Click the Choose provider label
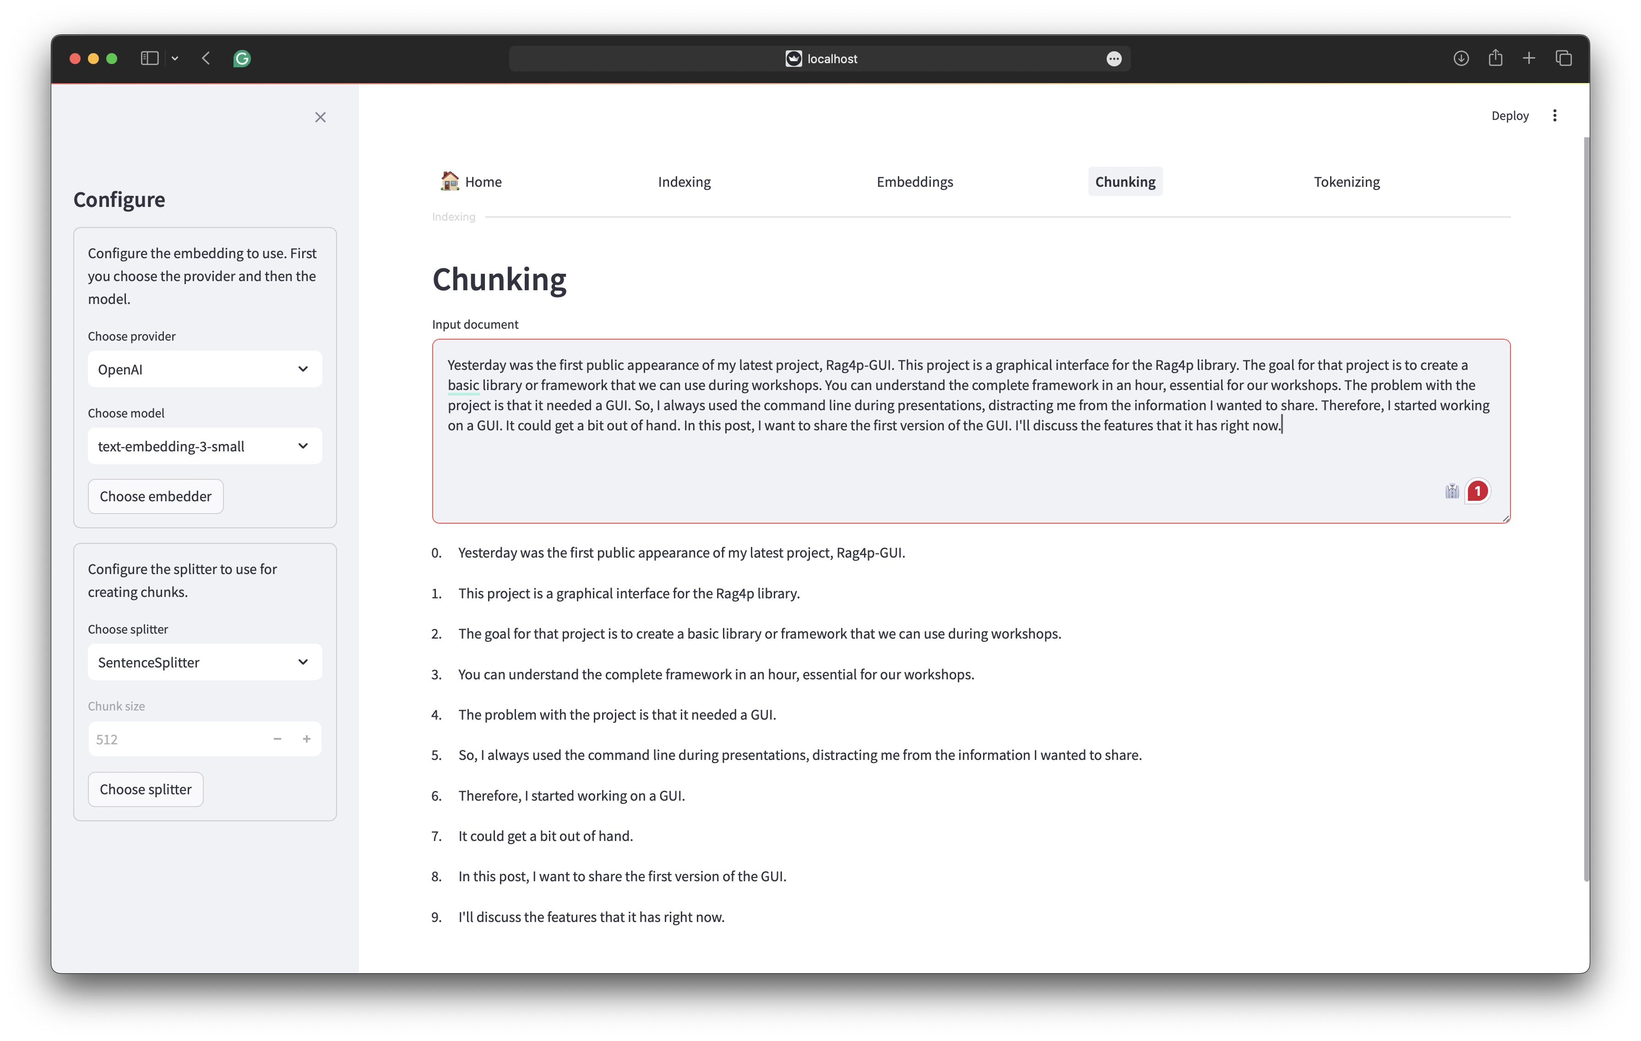Screen dimensions: 1641x1041 tap(131, 336)
